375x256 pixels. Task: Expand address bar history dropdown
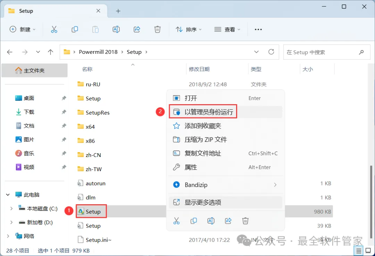[256, 52]
